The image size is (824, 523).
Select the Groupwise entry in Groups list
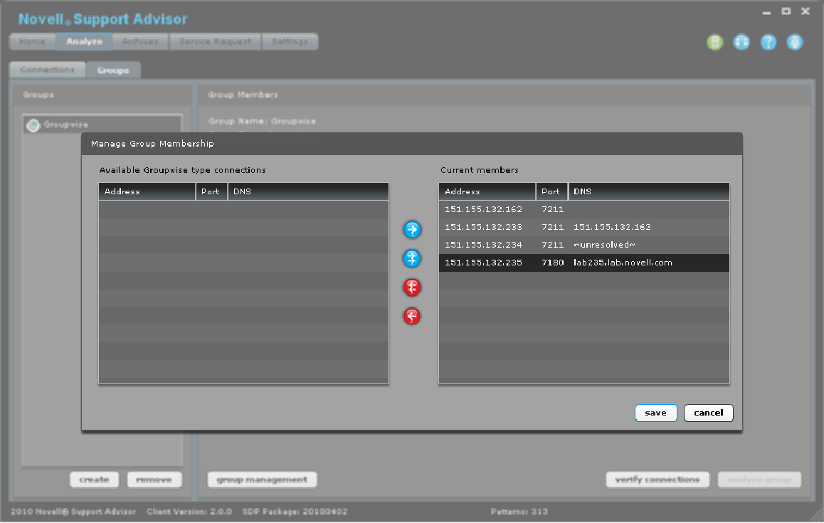pos(102,125)
